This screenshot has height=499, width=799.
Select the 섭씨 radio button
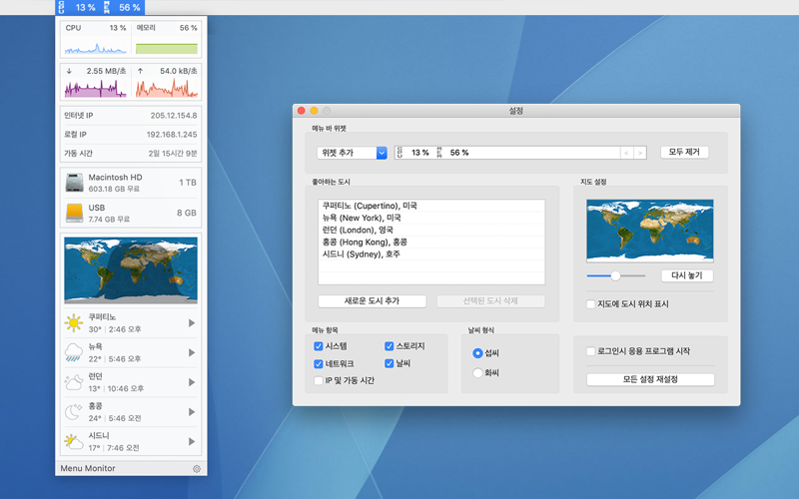(x=477, y=353)
